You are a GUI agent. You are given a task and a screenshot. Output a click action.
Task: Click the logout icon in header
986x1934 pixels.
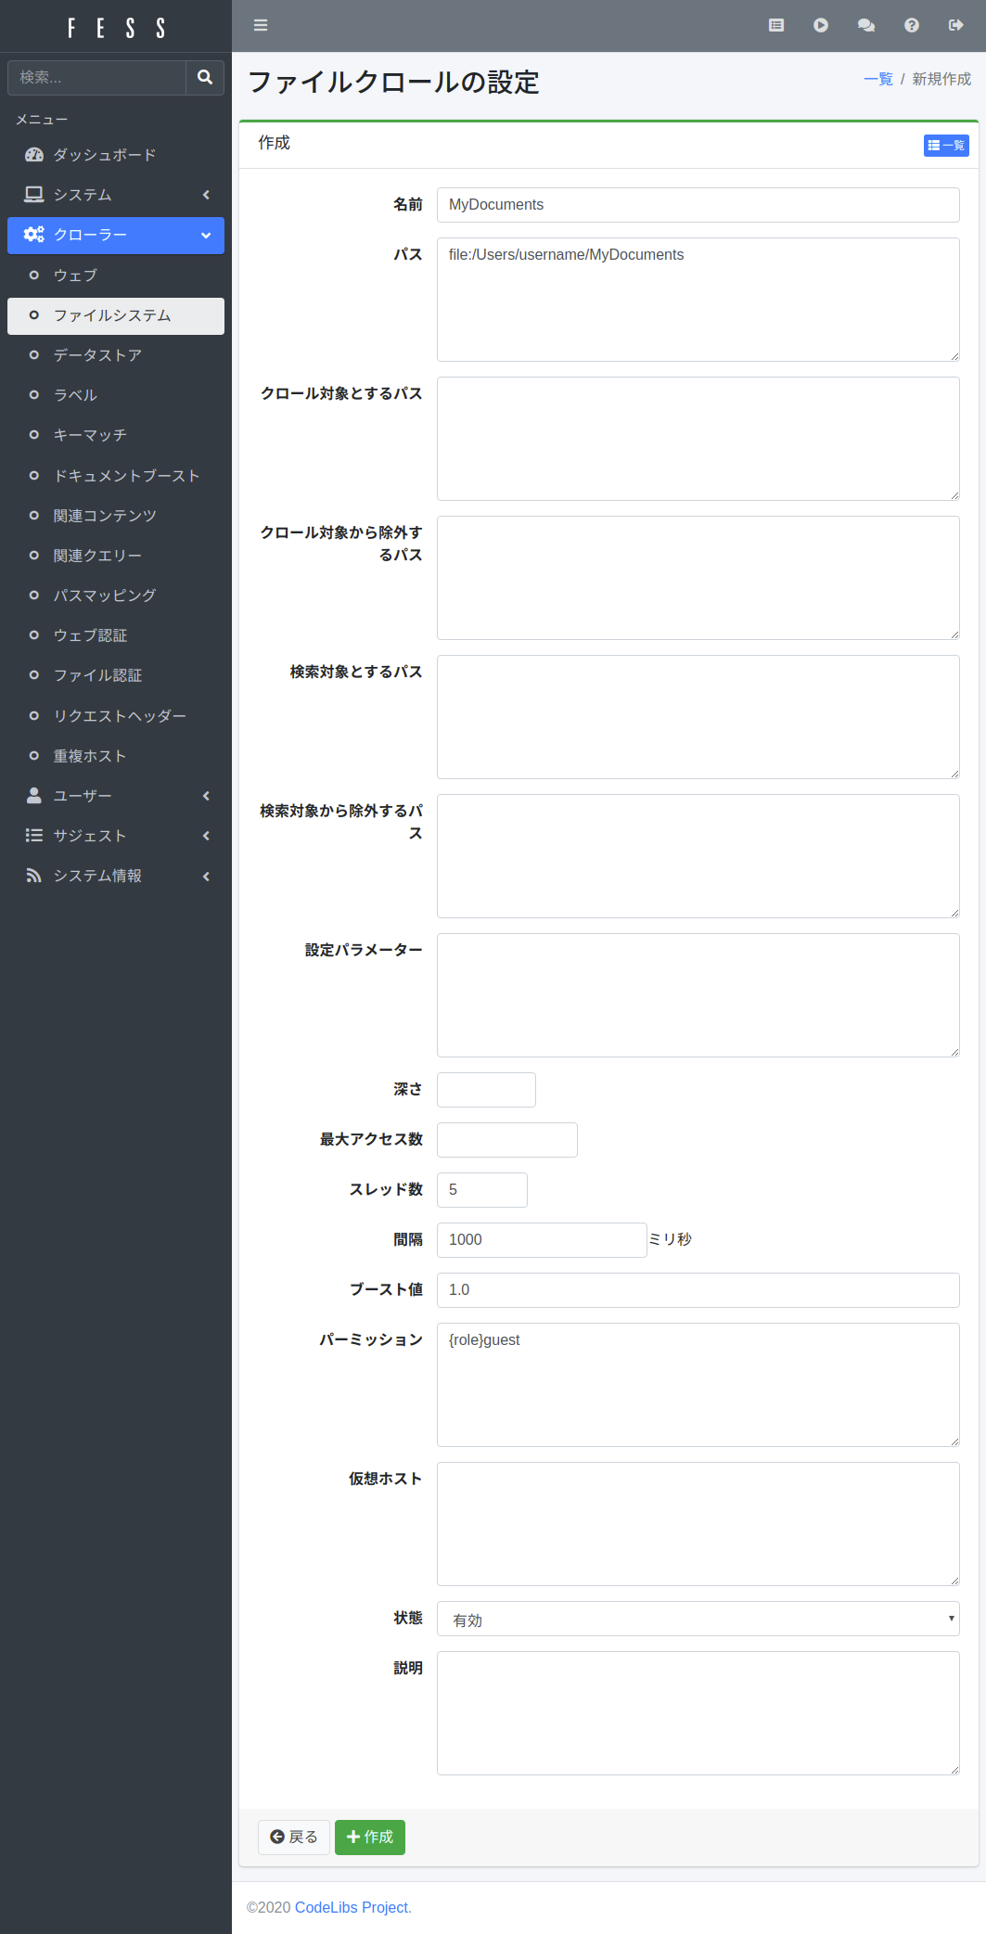[x=955, y=25]
